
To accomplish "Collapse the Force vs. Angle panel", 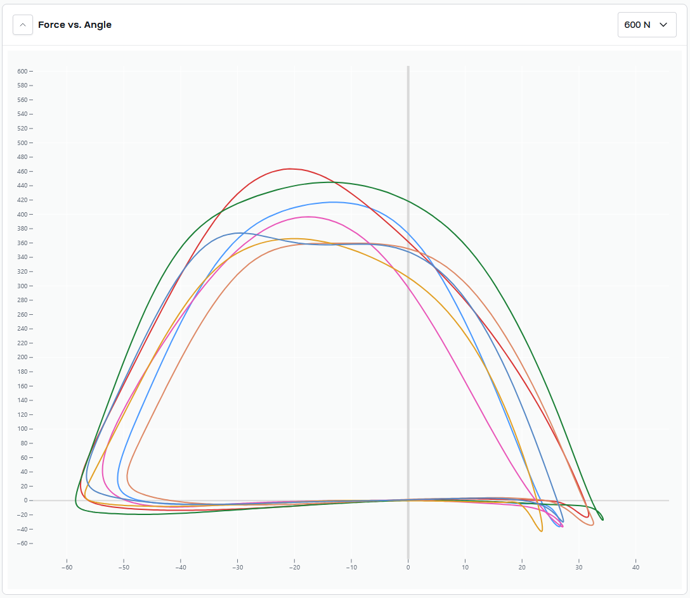I will coord(23,25).
